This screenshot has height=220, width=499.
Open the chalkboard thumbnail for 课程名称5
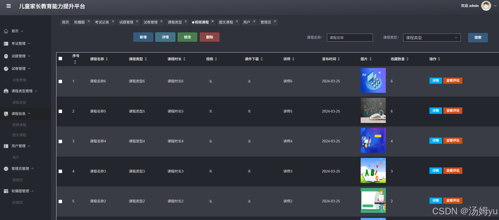pos(373,110)
